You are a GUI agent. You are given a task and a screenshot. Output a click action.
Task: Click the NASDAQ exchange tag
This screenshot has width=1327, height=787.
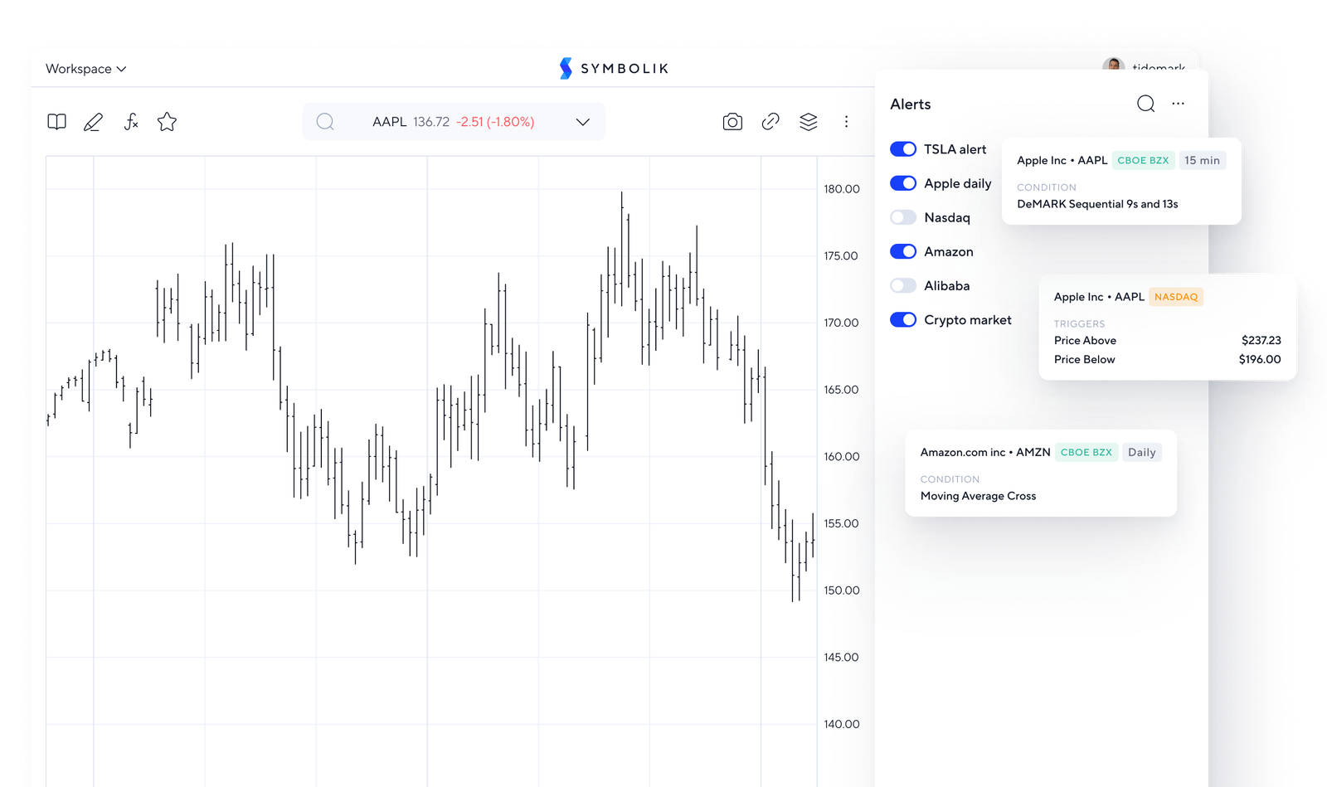tap(1176, 297)
